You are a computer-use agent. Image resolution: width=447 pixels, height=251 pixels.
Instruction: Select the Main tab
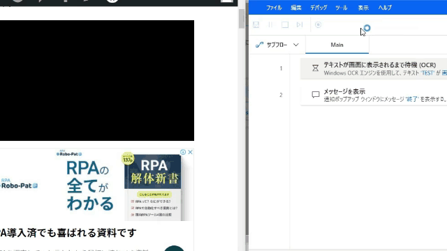point(337,45)
